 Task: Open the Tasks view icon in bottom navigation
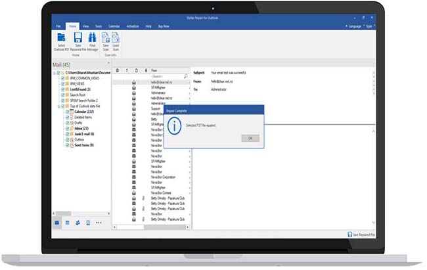pyautogui.click(x=88, y=223)
